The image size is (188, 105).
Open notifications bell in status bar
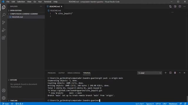coord(185,104)
